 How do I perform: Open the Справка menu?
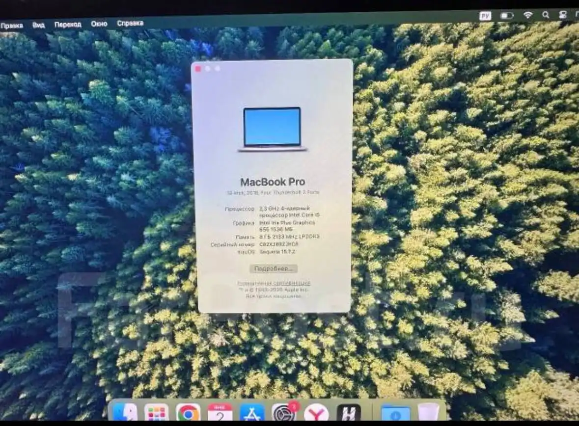(130, 23)
